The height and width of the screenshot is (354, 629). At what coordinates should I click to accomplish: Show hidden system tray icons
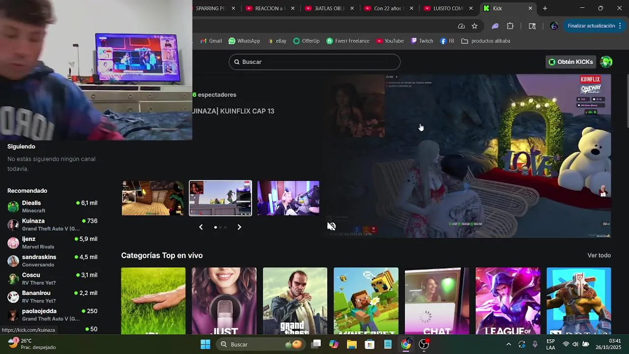click(508, 344)
